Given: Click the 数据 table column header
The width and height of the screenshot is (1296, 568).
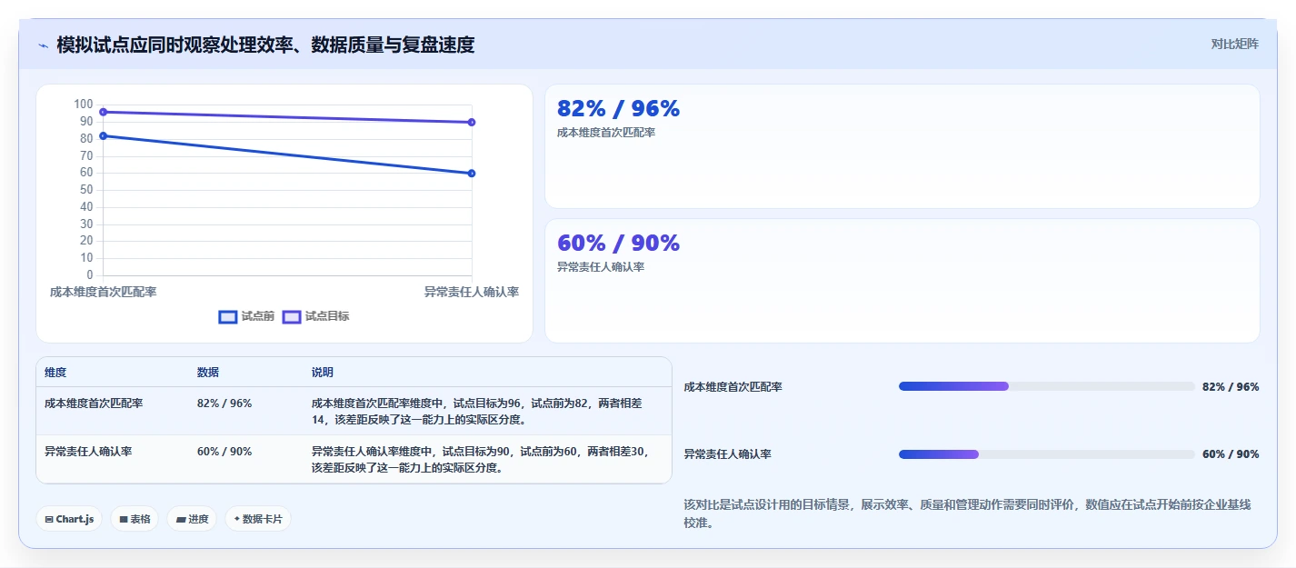Looking at the screenshot, I should [208, 373].
